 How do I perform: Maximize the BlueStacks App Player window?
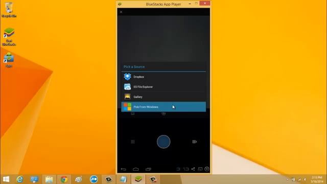196,4
